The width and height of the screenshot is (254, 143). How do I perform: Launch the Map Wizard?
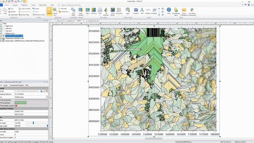point(81,12)
